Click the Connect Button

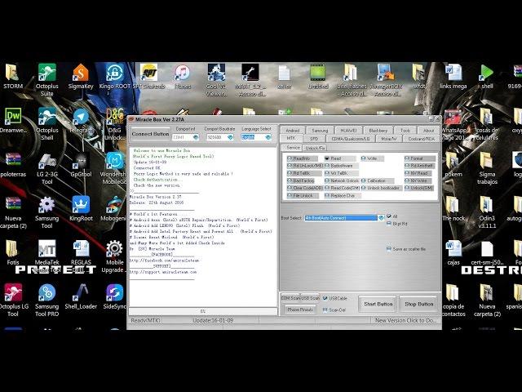(150, 134)
